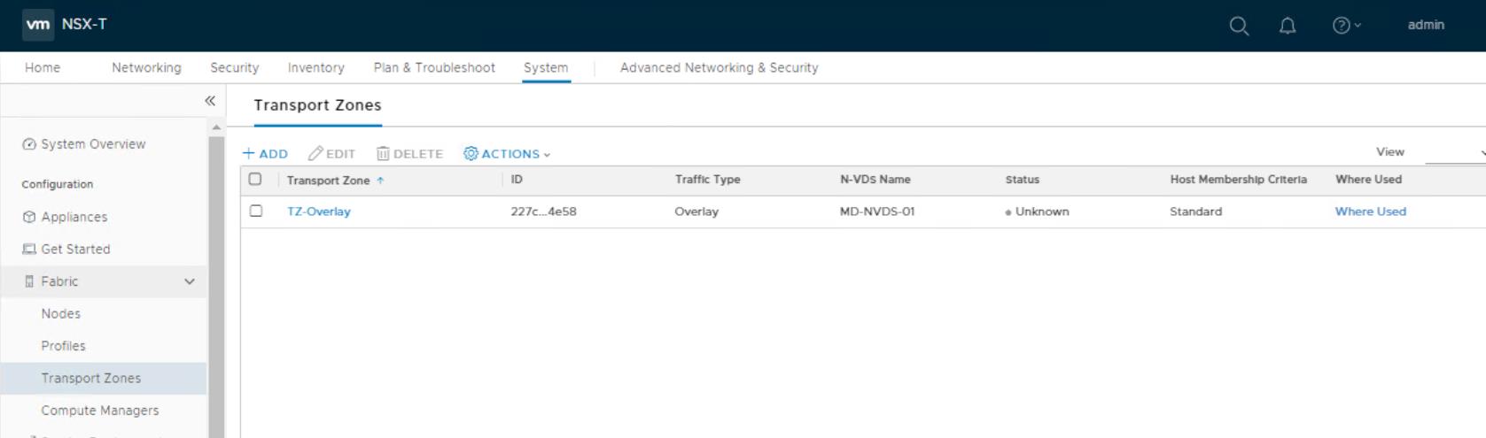This screenshot has width=1486, height=438.
Task: Click the System Overview gauge icon
Action: pyautogui.click(x=29, y=144)
